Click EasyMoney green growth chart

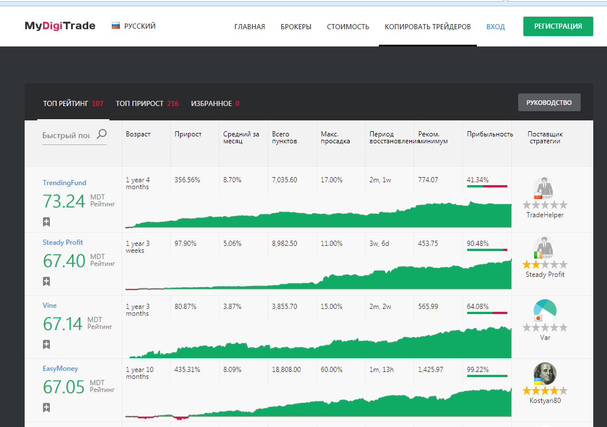(318, 404)
